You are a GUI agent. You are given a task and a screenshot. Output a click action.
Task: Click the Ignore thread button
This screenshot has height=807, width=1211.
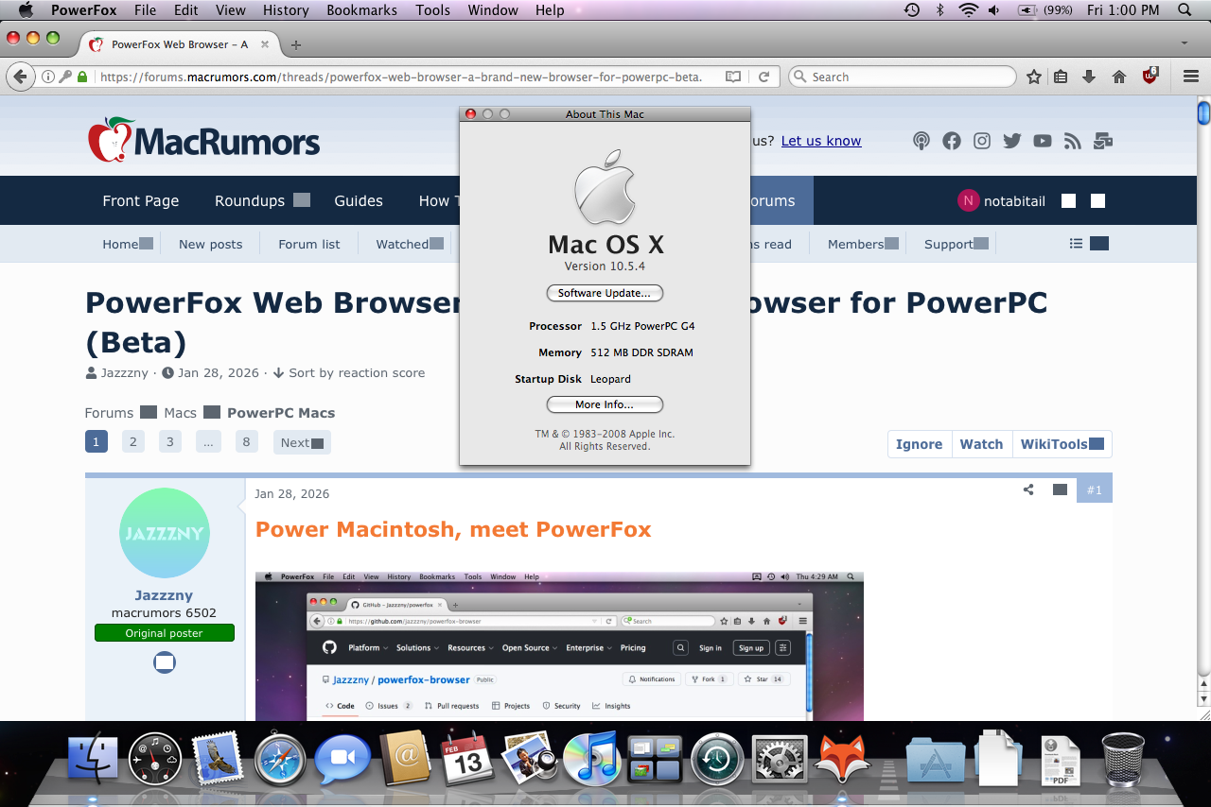click(920, 444)
